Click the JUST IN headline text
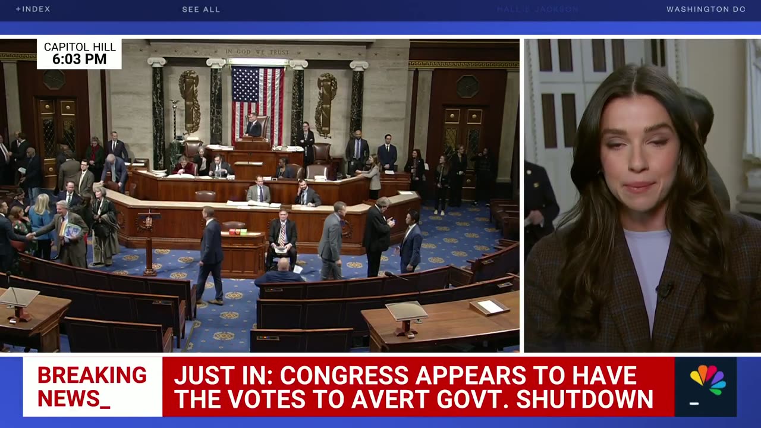This screenshot has width=761, height=428. (x=414, y=387)
